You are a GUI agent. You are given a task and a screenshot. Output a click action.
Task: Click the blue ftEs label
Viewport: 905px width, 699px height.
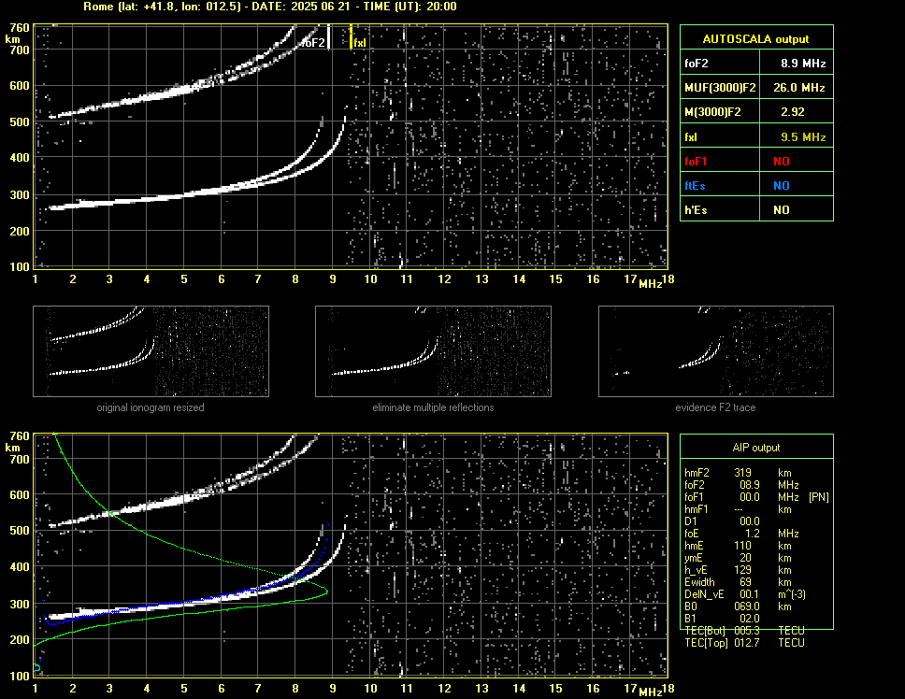click(x=695, y=186)
